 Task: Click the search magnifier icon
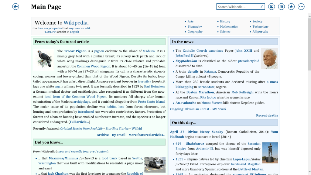pyautogui.click(x=262, y=7)
